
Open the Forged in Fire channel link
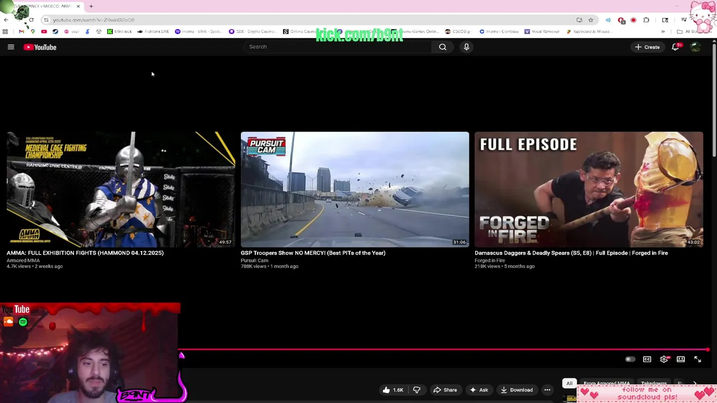click(x=490, y=260)
